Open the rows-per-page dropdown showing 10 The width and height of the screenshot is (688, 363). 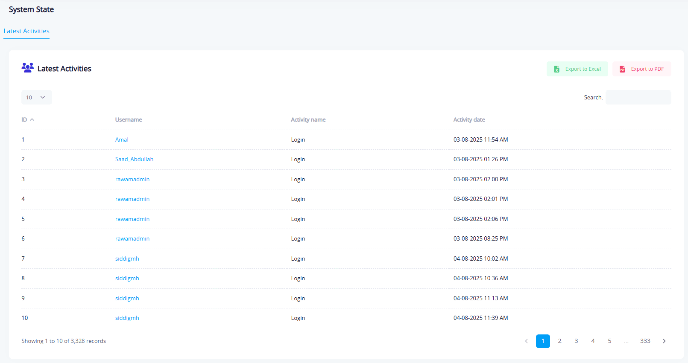(x=36, y=97)
